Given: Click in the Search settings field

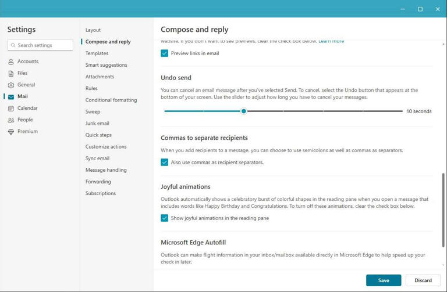Looking at the screenshot, I should click(40, 45).
